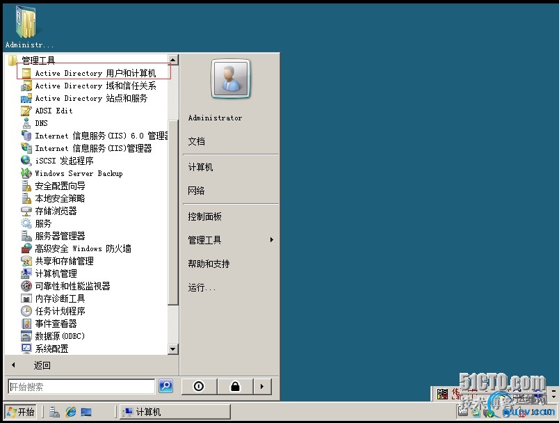The image size is (559, 423).
Task: Open 帮助和支持
Action: [x=209, y=264]
